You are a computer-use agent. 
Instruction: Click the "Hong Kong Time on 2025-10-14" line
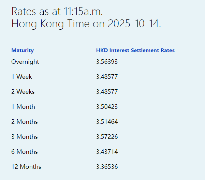point(86,24)
